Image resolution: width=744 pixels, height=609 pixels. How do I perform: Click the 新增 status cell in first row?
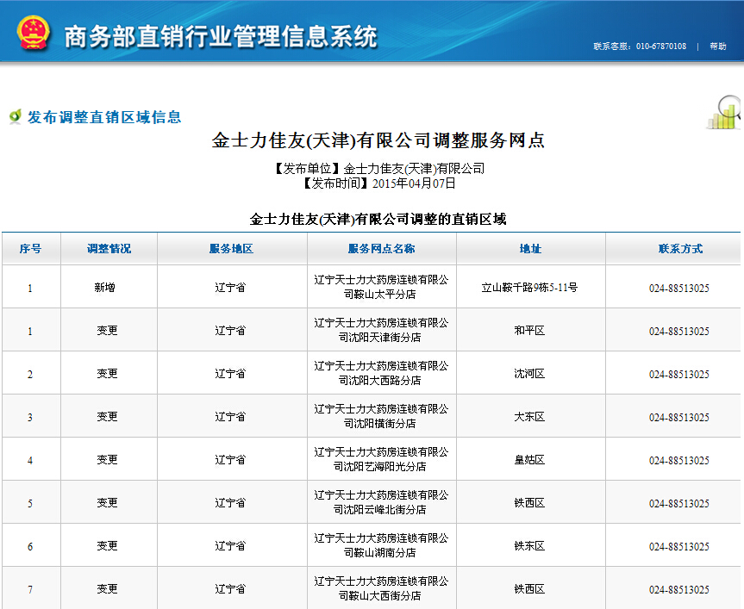(105, 288)
